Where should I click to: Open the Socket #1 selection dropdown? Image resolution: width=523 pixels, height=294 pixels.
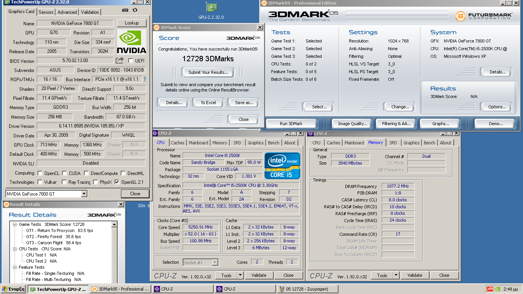coord(215,262)
